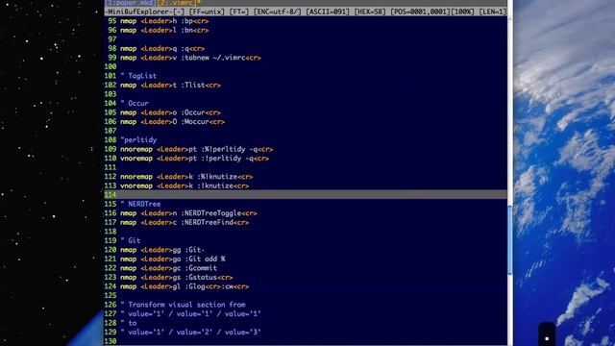This screenshot has width=615, height=346.
Task: Click the nnoremap knutize line 112
Action: tap(186, 177)
